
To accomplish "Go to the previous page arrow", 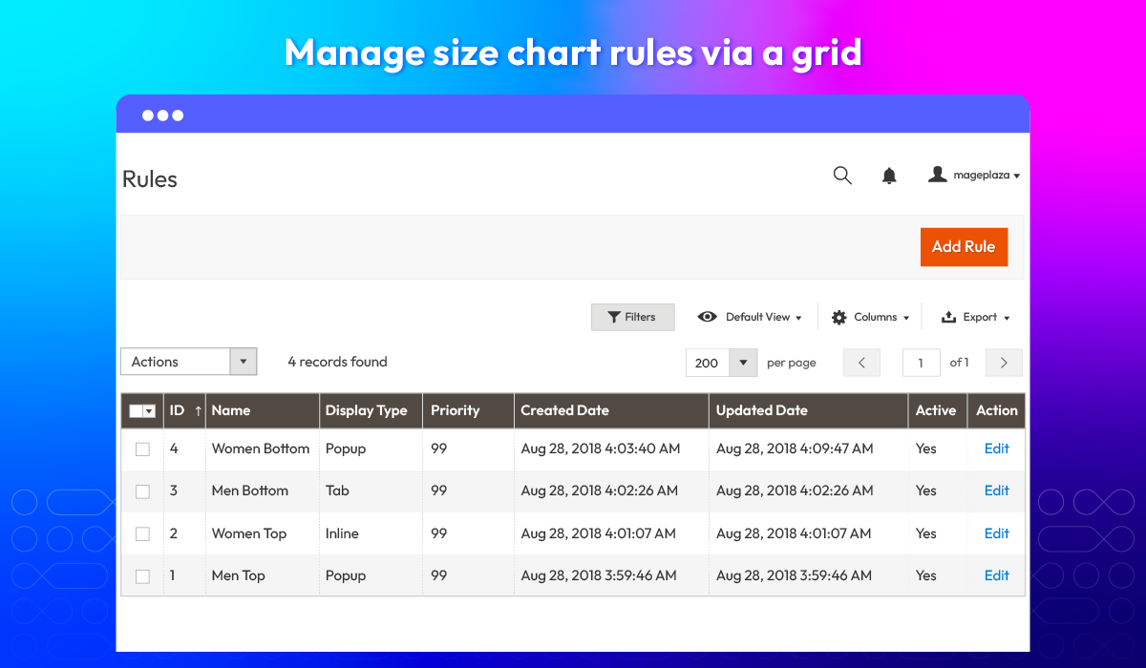I will [x=861, y=363].
